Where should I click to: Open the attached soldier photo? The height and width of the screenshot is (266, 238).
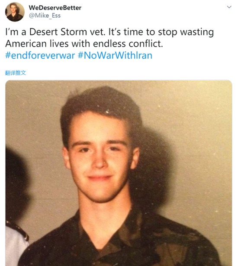pos(119,173)
